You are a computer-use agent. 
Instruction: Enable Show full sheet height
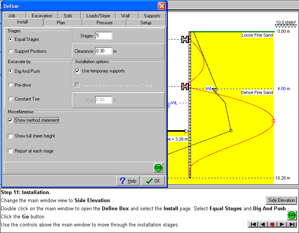click(10, 136)
